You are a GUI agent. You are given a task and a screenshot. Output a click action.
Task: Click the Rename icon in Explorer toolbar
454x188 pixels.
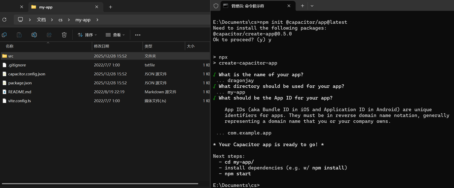click(x=34, y=35)
